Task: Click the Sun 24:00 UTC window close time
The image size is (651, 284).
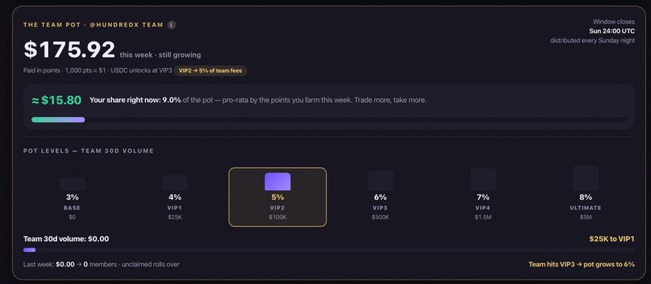Action: tap(612, 31)
